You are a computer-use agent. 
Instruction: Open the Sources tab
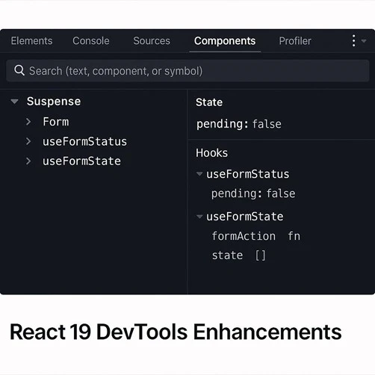tap(152, 41)
